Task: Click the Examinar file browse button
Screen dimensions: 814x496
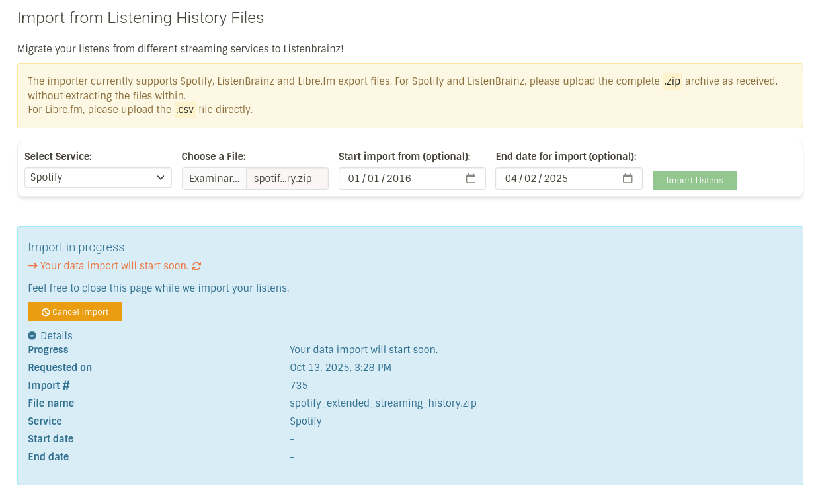Action: (214, 179)
